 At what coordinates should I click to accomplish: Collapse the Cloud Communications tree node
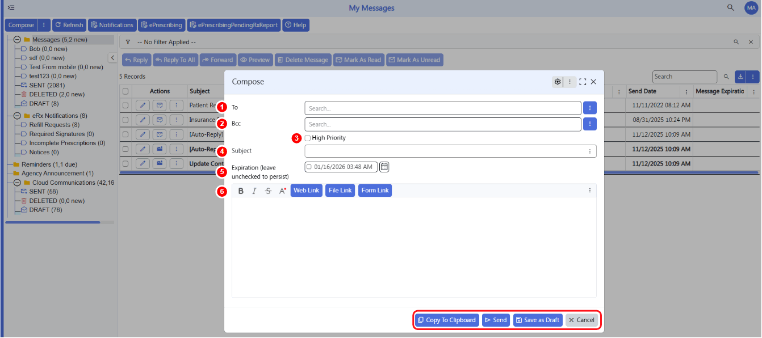(17, 183)
